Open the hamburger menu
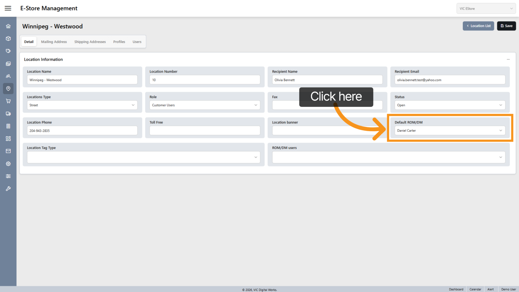Screen dimensions: 519x292 [x=8, y=8]
